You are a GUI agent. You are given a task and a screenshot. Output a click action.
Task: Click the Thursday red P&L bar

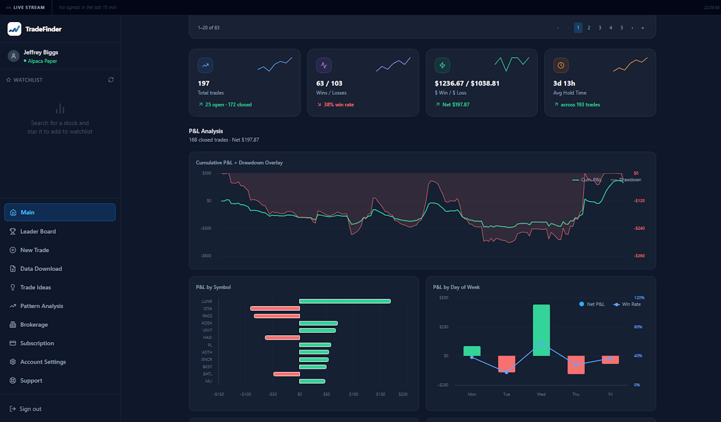576,365
